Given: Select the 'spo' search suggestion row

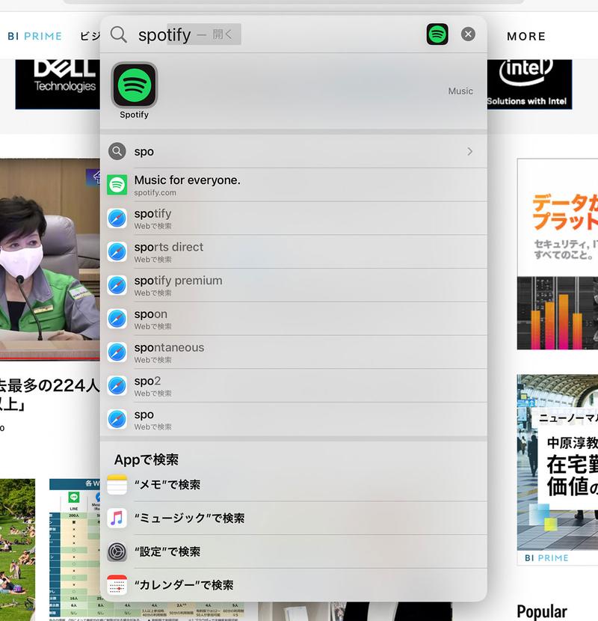Looking at the screenshot, I should pyautogui.click(x=293, y=151).
